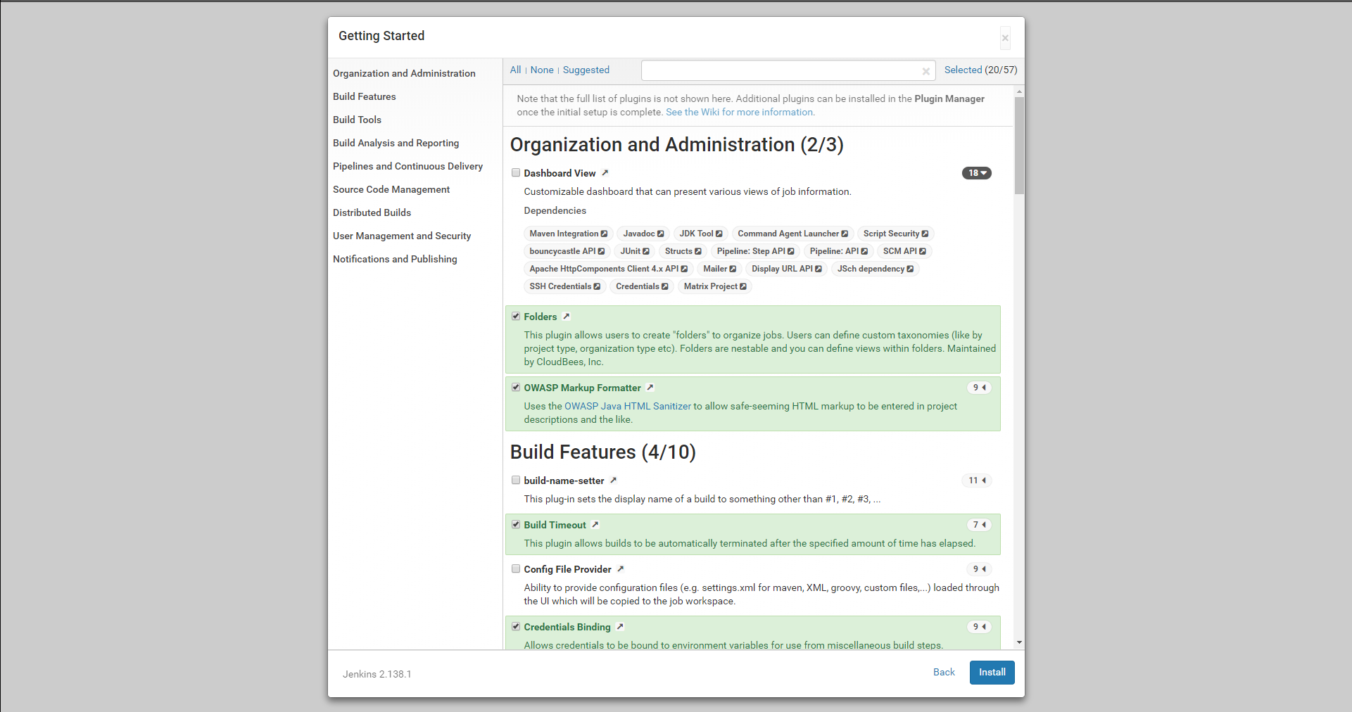
Task: Open build-name-setter plugin link arrow icon
Action: tap(613, 481)
